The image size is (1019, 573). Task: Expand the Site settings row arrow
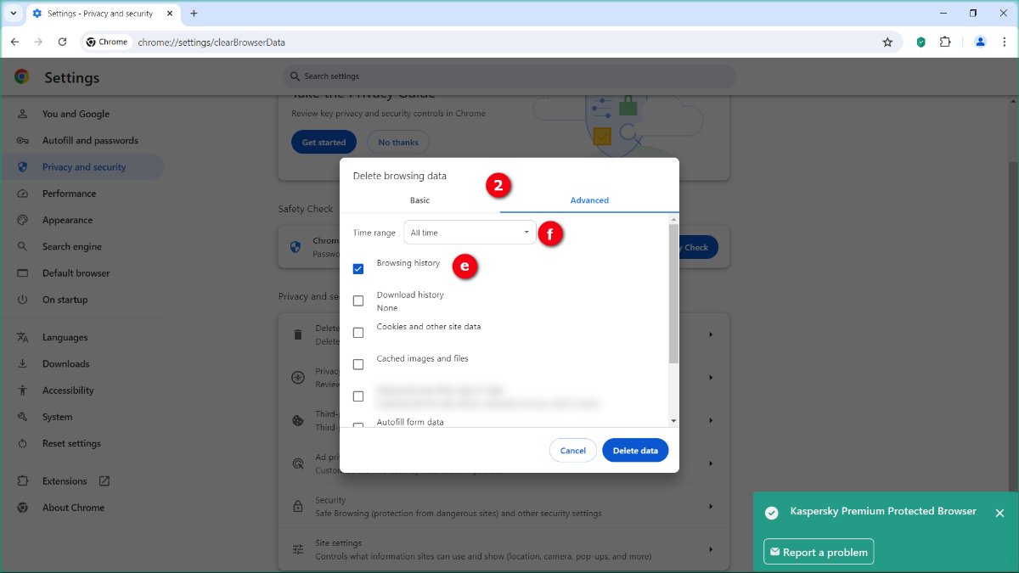click(711, 549)
